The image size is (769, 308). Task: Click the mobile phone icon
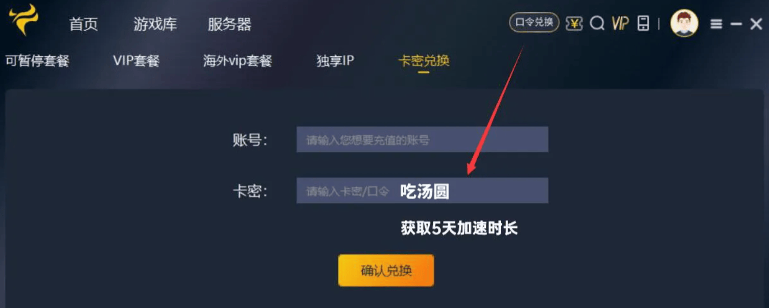(x=644, y=23)
